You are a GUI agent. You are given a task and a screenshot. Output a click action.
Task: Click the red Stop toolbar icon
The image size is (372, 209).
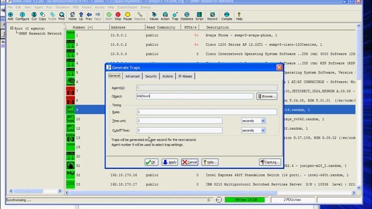(118, 16)
